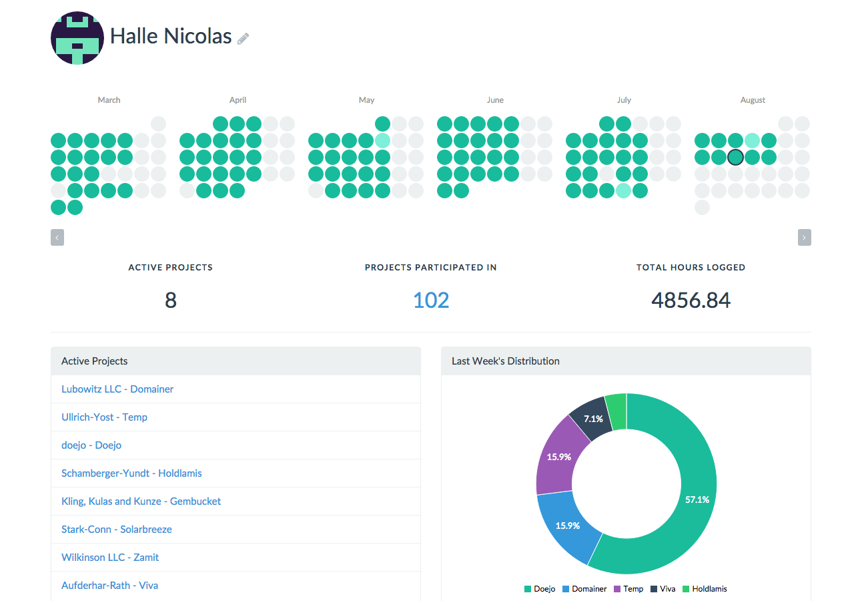Image resolution: width=854 pixels, height=601 pixels.
Task: Click the August month label
Action: (753, 100)
